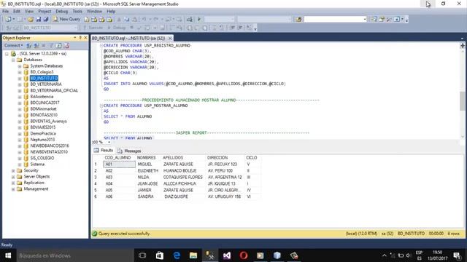Expand the BD_Colegio3 database node

point(20,72)
